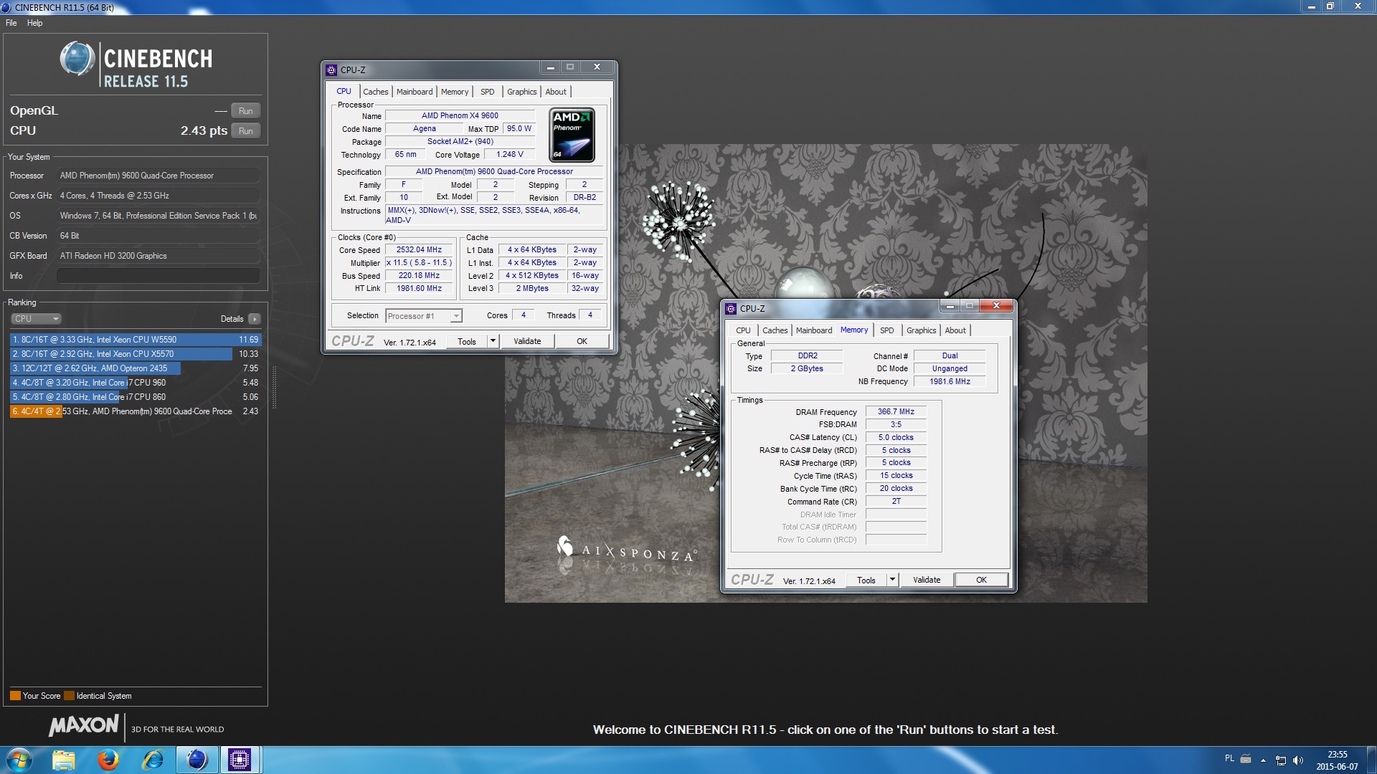
Task: Switch to SPD tab in first CPU-Z
Action: (x=488, y=92)
